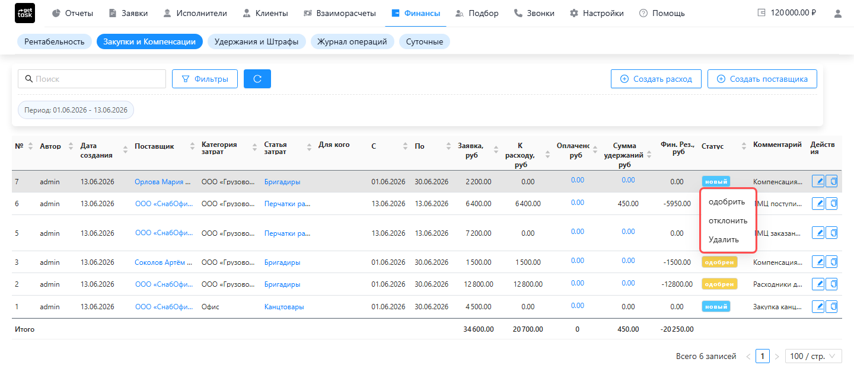Screen dimensions: 854x375
Task: Open the Заявки menu
Action: [x=128, y=13]
